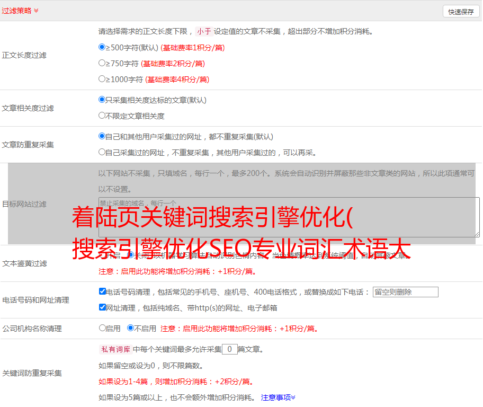Expand the 注意事项 notes link
Screen dimensions: 483x407
[278, 397]
